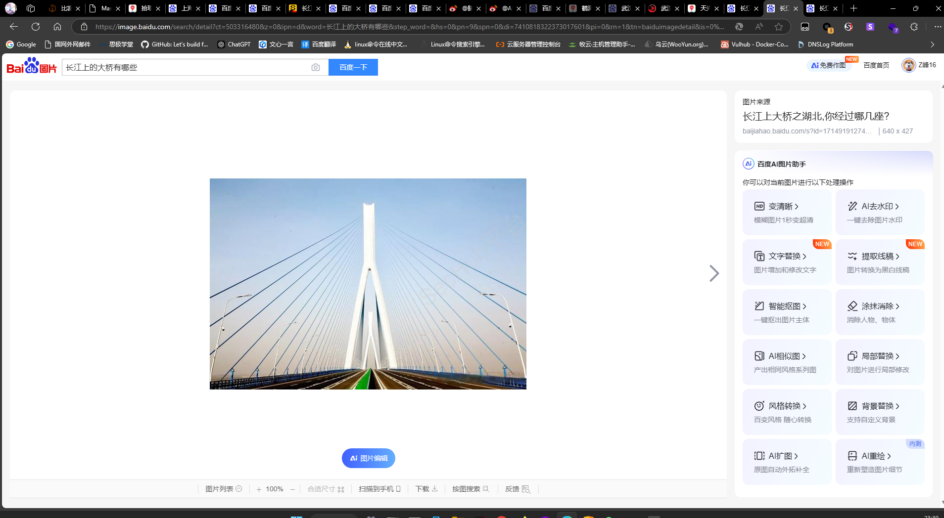The height and width of the screenshot is (518, 944).
Task: Open 局部替换 partial replace tool
Action: point(880,362)
